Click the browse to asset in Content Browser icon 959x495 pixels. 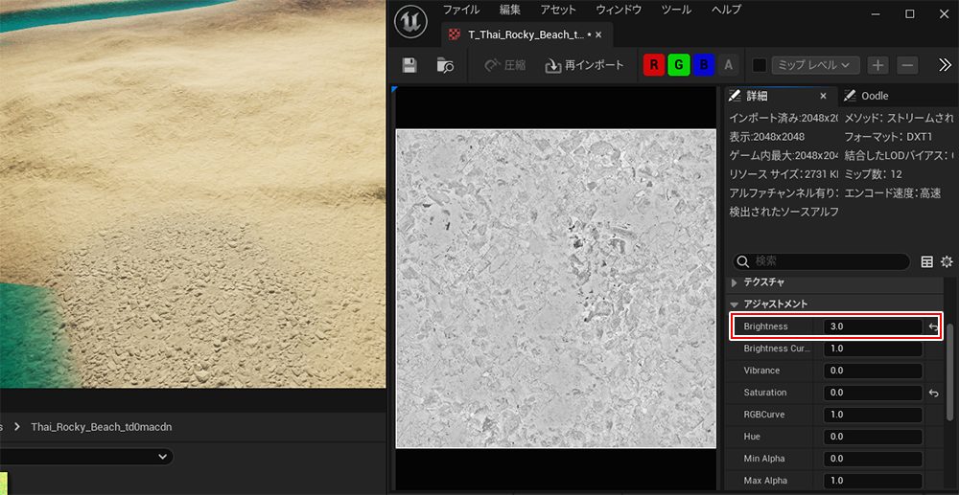444,65
